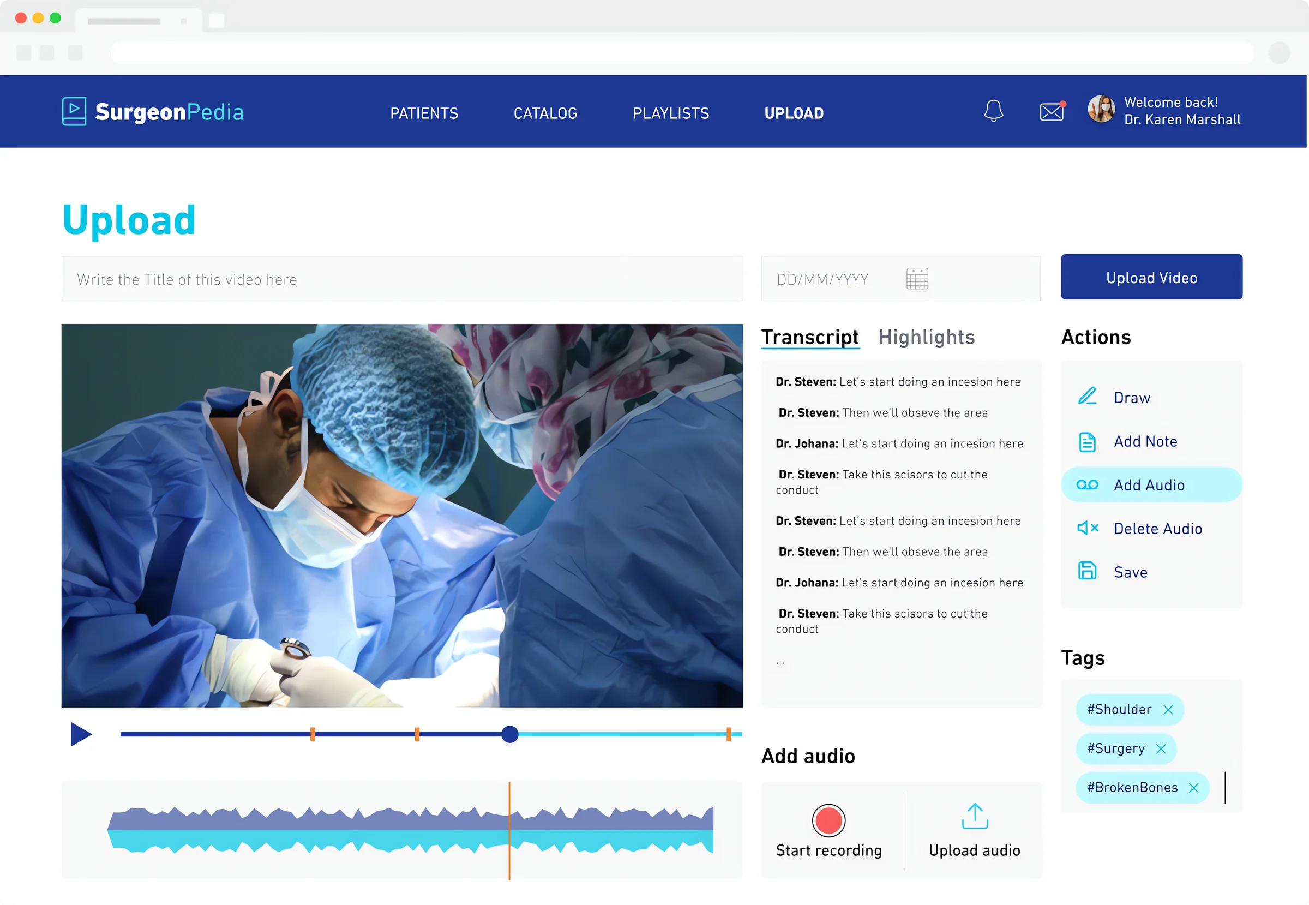Click the Save action label
This screenshot has height=905, width=1309.
[x=1131, y=573]
